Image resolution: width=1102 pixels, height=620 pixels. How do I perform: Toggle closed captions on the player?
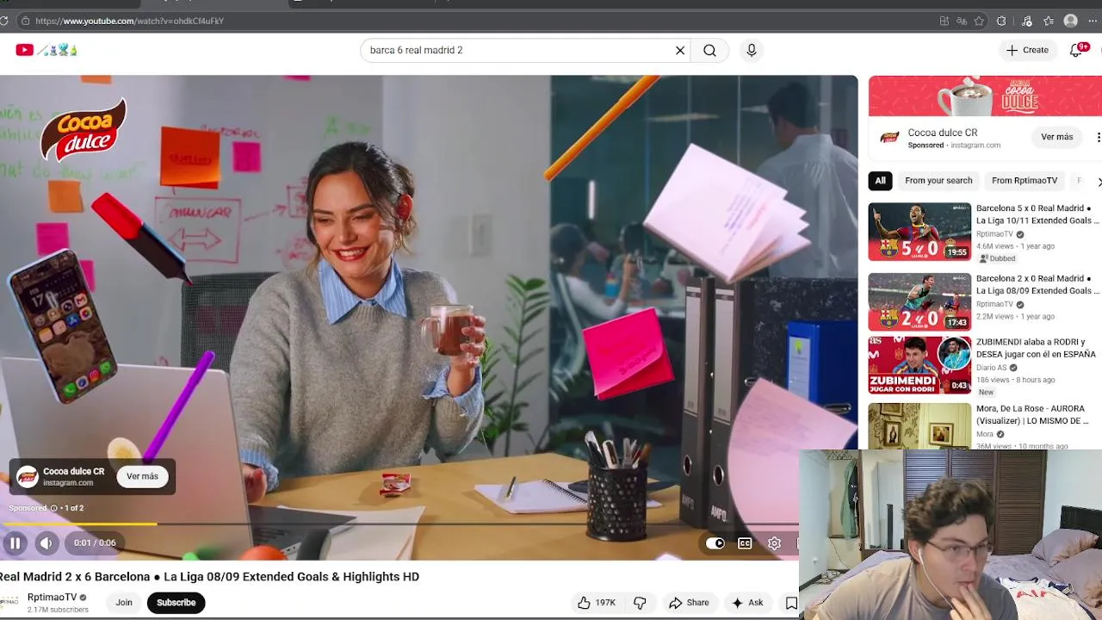tap(745, 543)
